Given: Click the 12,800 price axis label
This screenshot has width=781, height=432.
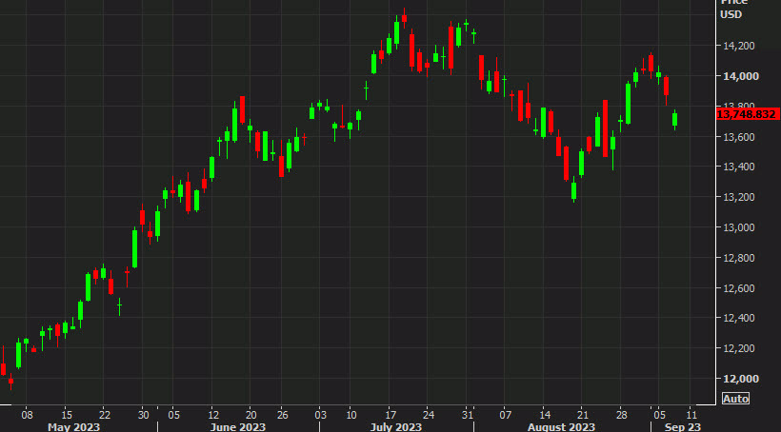Looking at the screenshot, I should click(x=739, y=258).
